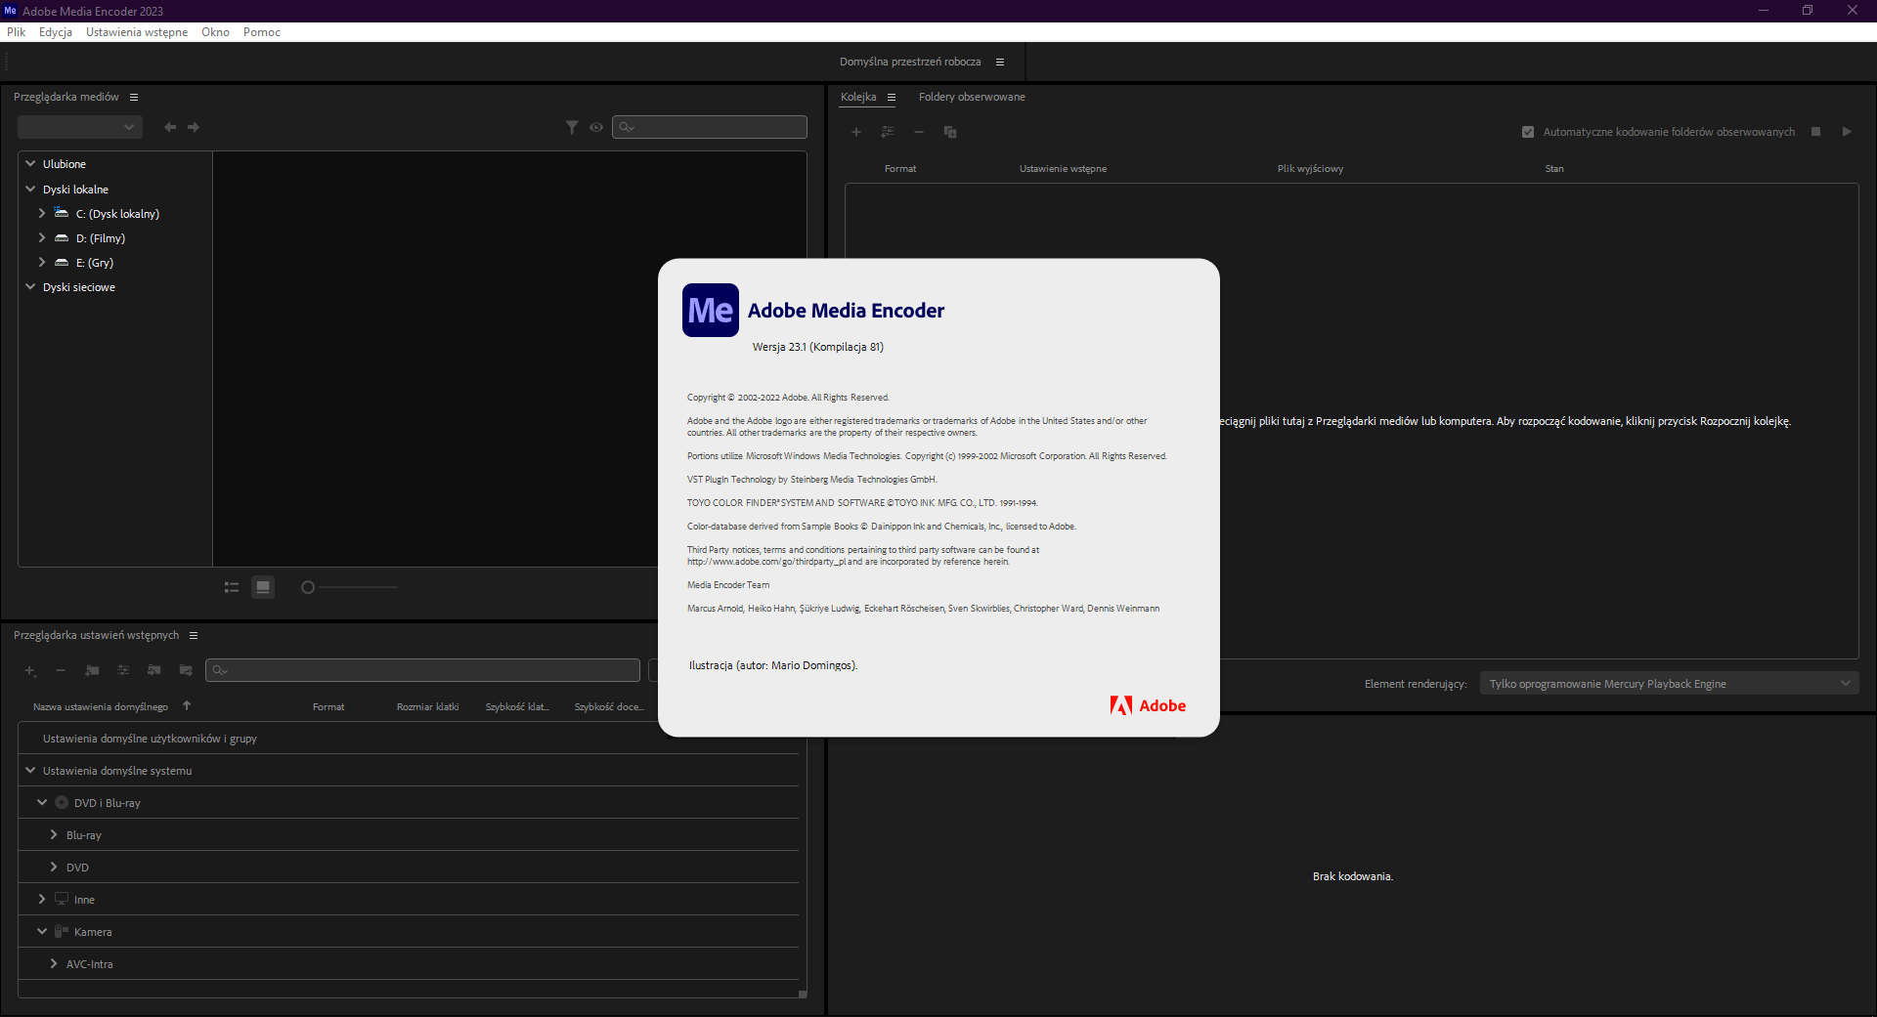This screenshot has width=1877, height=1017.
Task: Click the media browser filter funnel icon
Action: point(572,127)
